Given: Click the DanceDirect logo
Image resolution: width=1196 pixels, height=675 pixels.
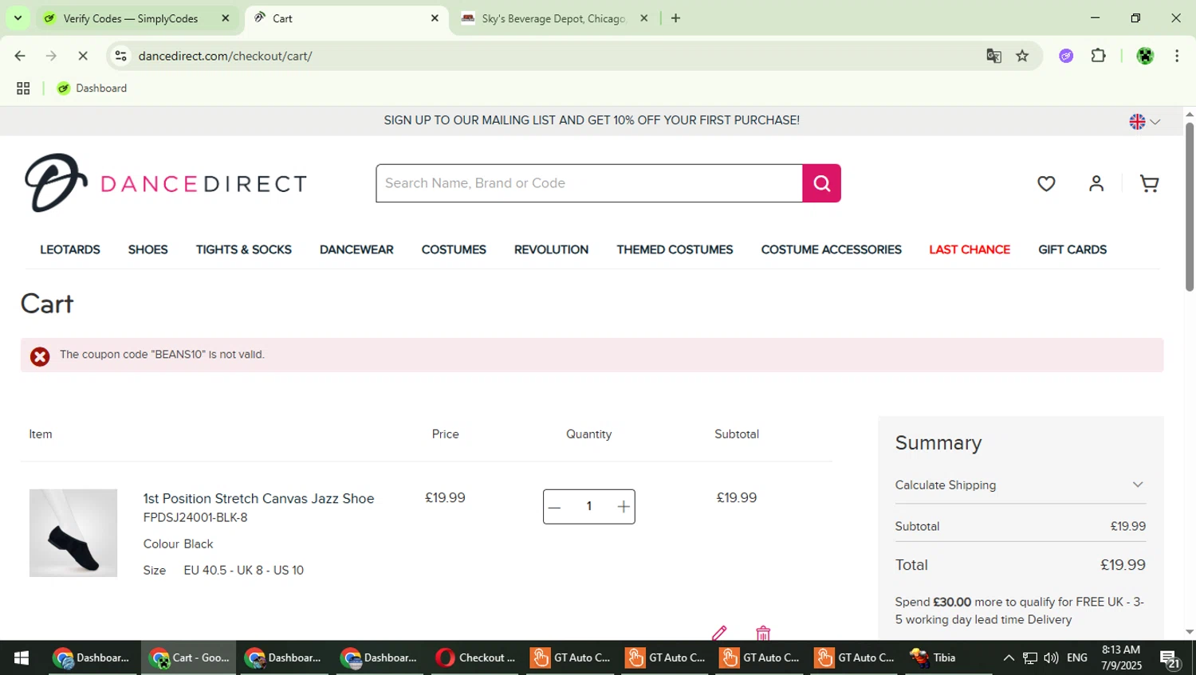Looking at the screenshot, I should 166,182.
